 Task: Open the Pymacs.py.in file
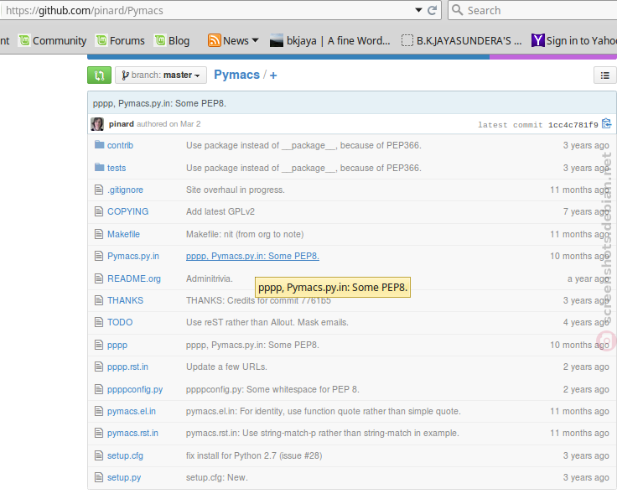[x=133, y=257]
